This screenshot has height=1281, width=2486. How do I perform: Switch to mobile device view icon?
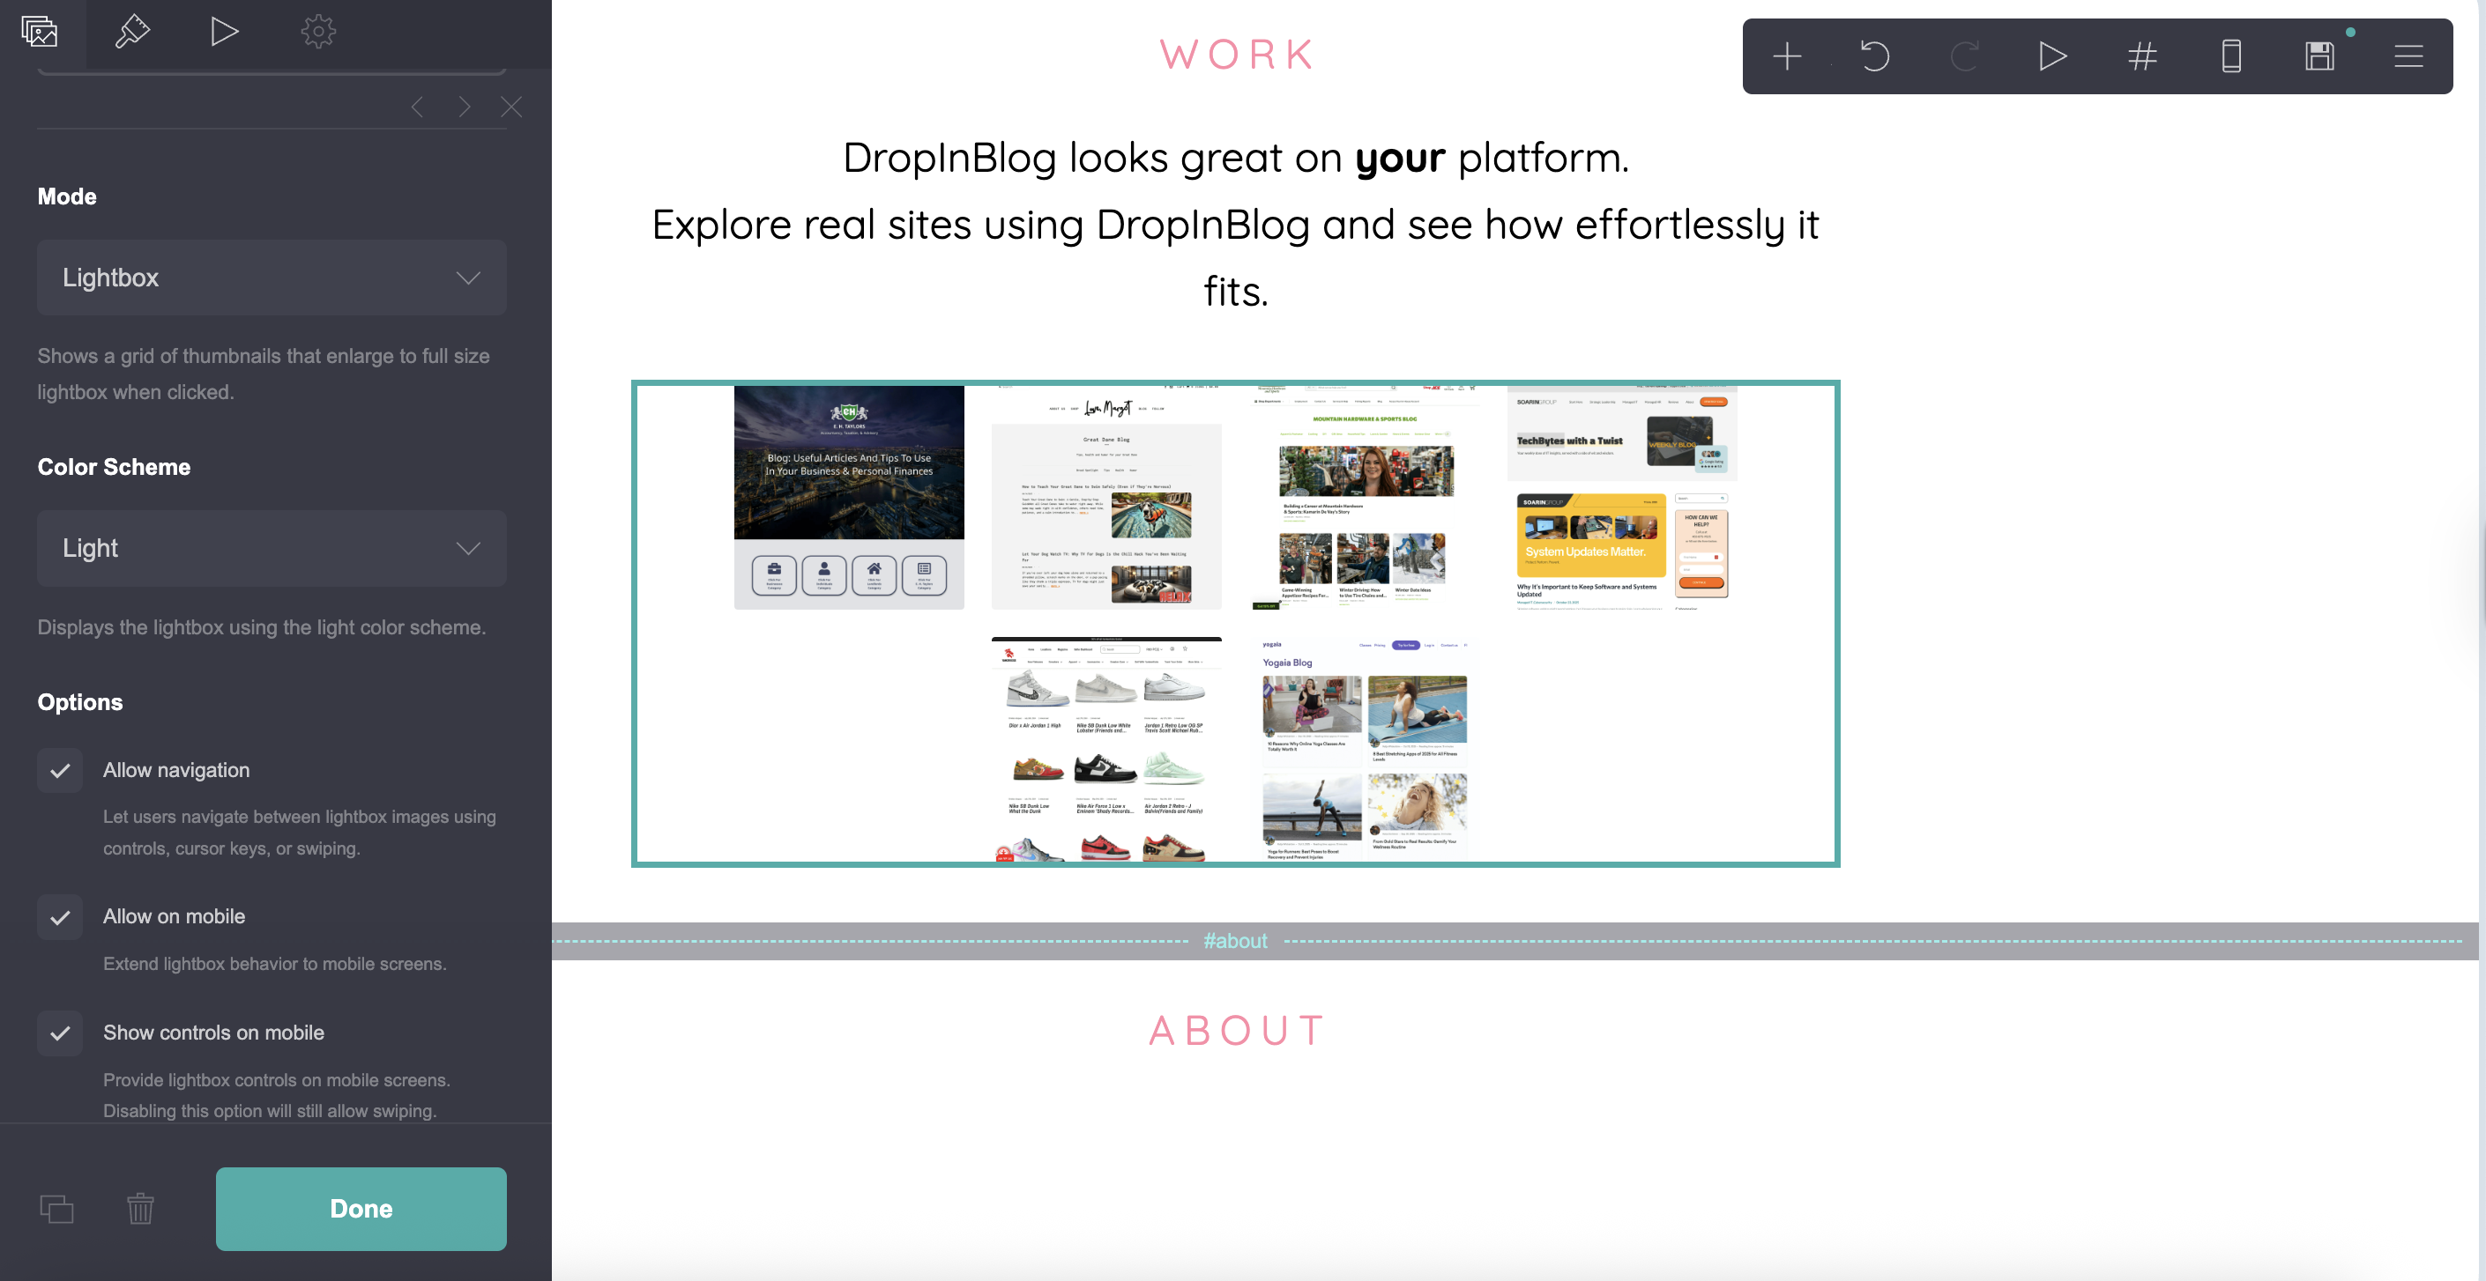tap(2230, 56)
